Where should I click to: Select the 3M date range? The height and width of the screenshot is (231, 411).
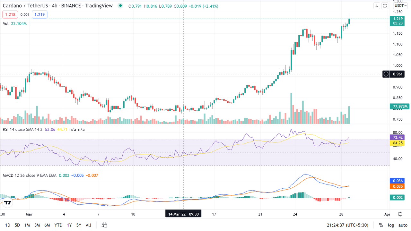click(37, 225)
